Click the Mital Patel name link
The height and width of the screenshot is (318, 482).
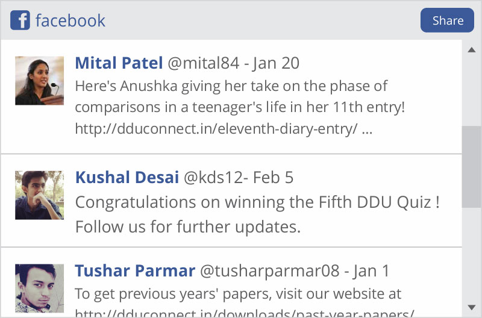[119, 63]
